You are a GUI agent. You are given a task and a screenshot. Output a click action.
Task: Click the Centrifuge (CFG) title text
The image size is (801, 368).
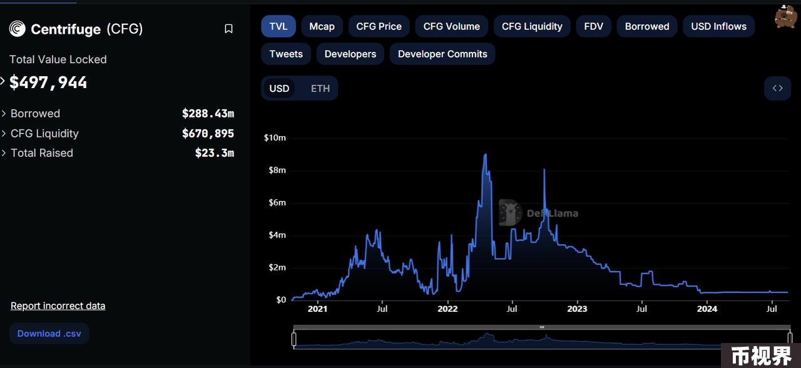(87, 29)
